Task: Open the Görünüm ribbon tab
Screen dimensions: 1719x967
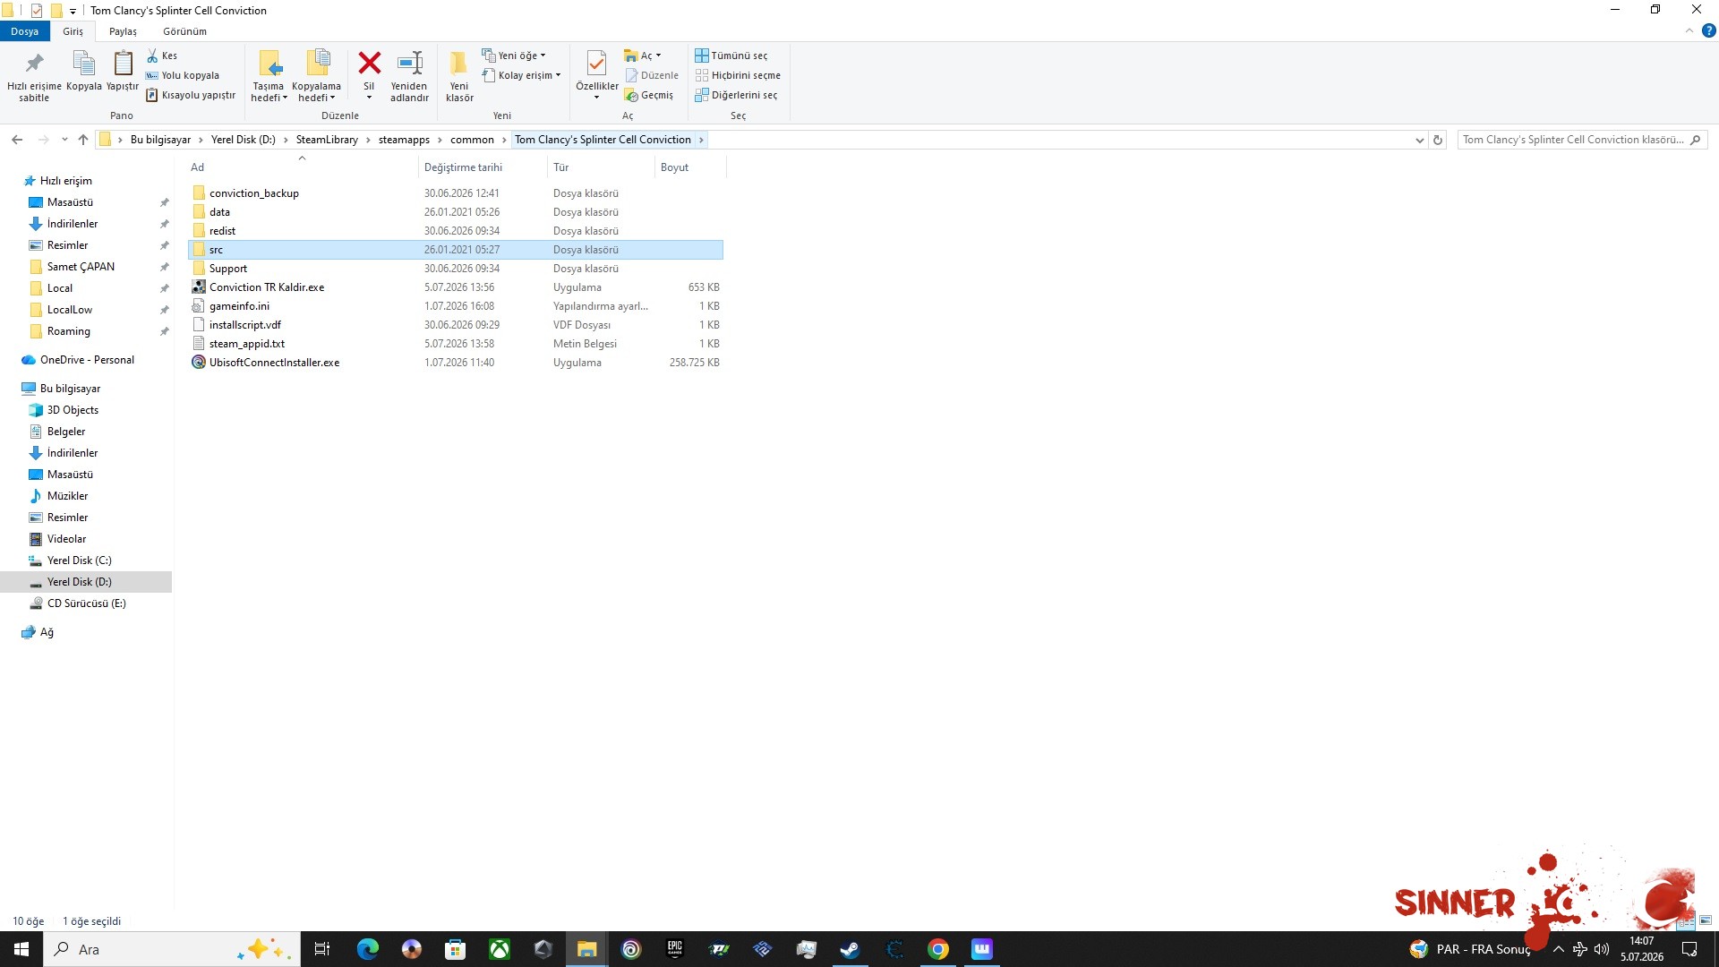Action: coord(184,31)
